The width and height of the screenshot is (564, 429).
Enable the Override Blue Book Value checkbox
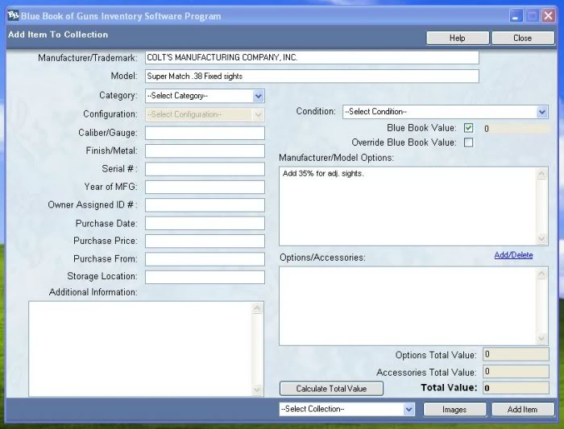[468, 142]
